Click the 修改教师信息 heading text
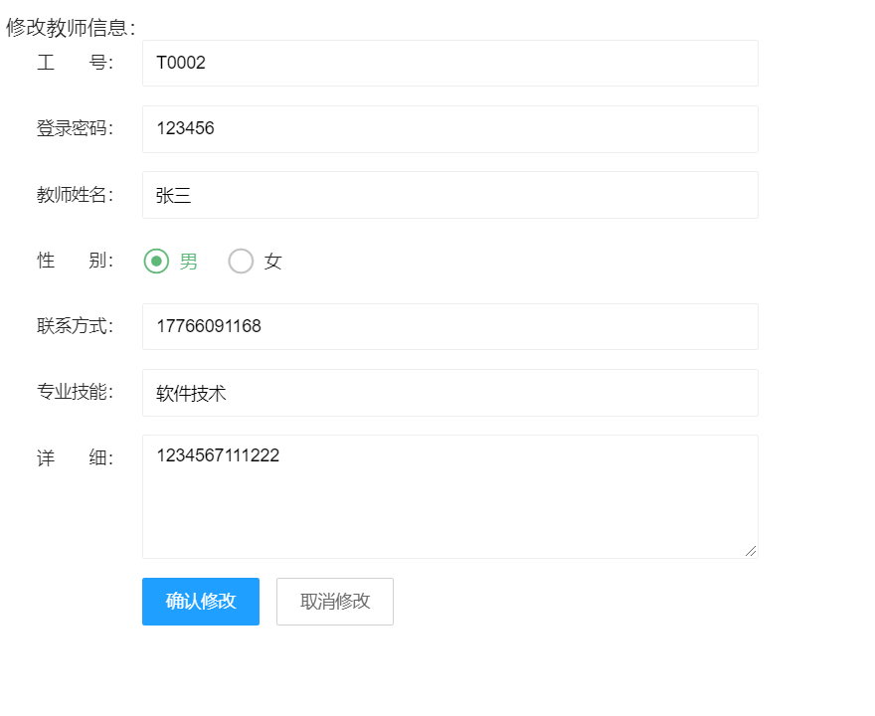The width and height of the screenshot is (875, 716). pos(70,28)
